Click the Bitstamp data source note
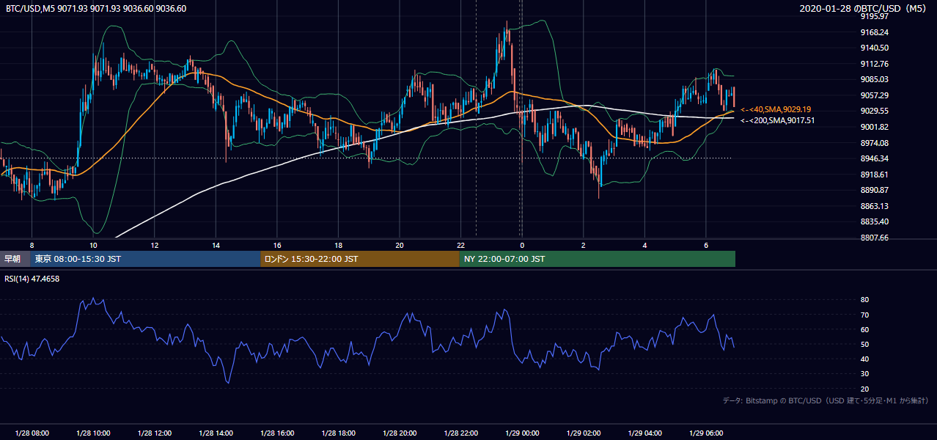937x440 pixels. 826,400
